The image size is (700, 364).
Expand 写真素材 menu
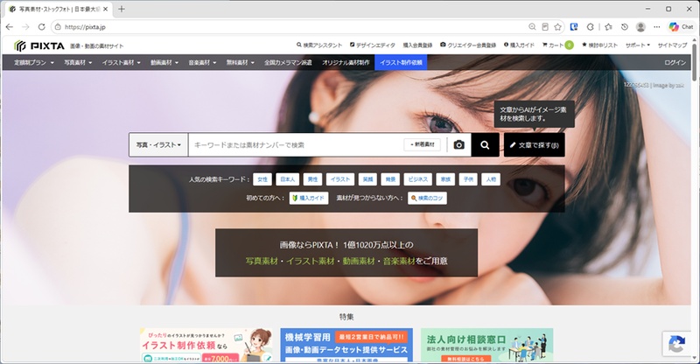tap(78, 62)
